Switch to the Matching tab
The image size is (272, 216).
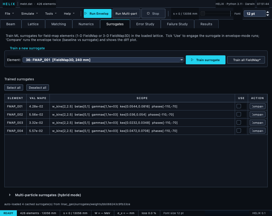pos(59,24)
